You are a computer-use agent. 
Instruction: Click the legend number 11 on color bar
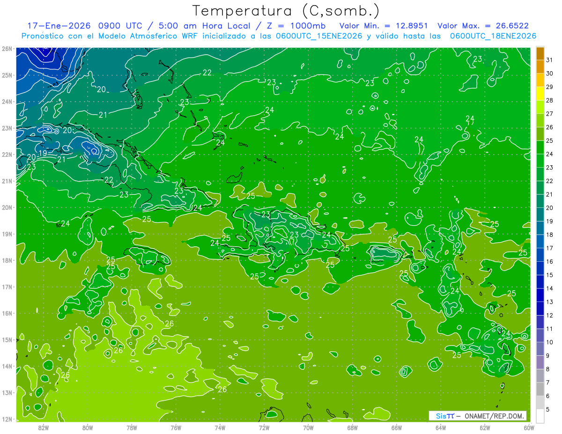550,329
